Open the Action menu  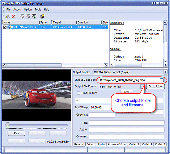[x=17, y=10]
